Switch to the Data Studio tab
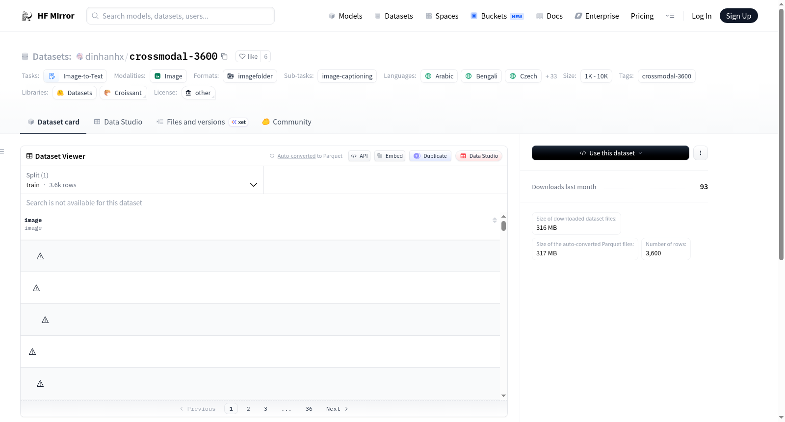785x422 pixels. (118, 122)
